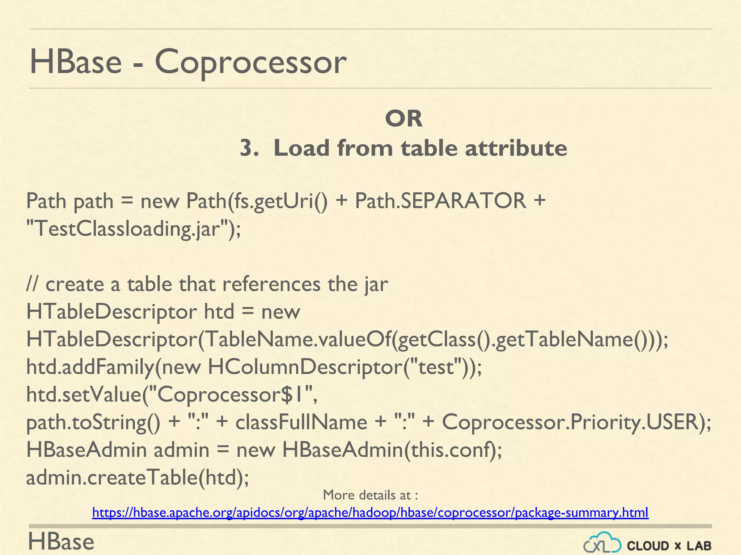
Task: Click the comment '// create a table that references the jar'
Action: click(207, 284)
